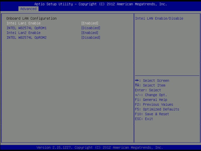Click the Version 2.15.1227 footer text
Image resolution: width=201 pixels, height=151 pixels.
(x=99, y=147)
